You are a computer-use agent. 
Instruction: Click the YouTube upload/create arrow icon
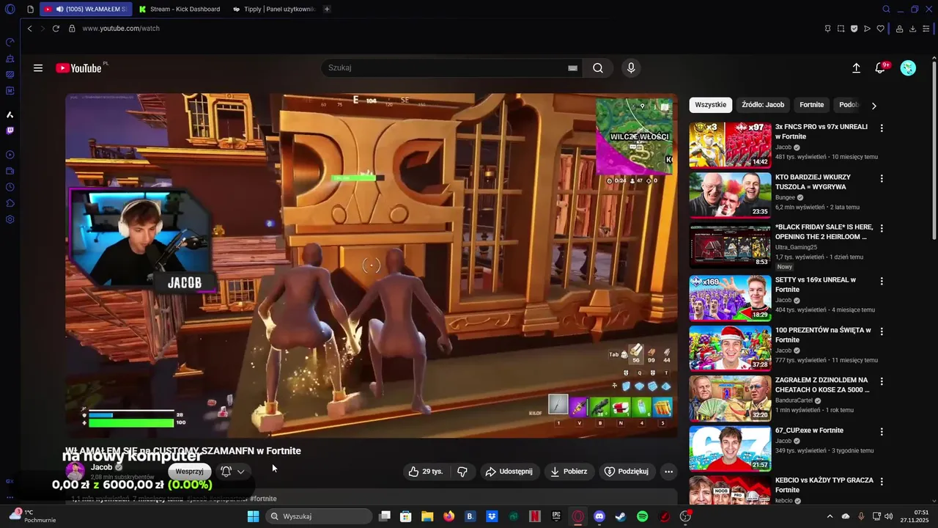pyautogui.click(x=856, y=68)
